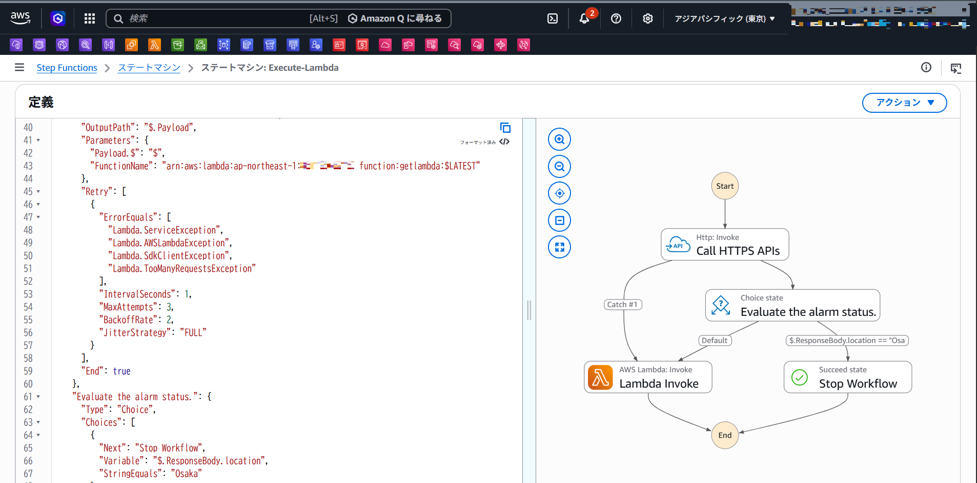977x483 pixels.
Task: Click the fullscreen graph button
Action: (x=559, y=247)
